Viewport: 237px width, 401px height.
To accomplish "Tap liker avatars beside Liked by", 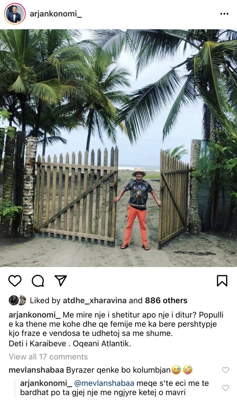I will click(17, 300).
